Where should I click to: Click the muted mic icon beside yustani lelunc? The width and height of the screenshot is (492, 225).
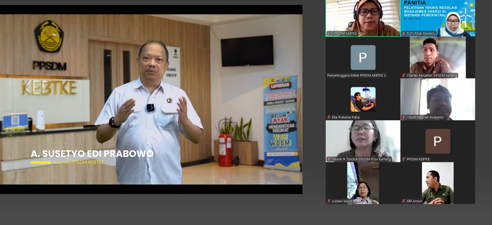point(329,201)
